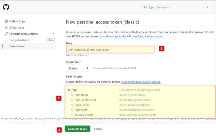This screenshot has height=136, width=216.
Task: Follow 'authenticate to the API over Basic Authentication' link
Action: click(133, 36)
